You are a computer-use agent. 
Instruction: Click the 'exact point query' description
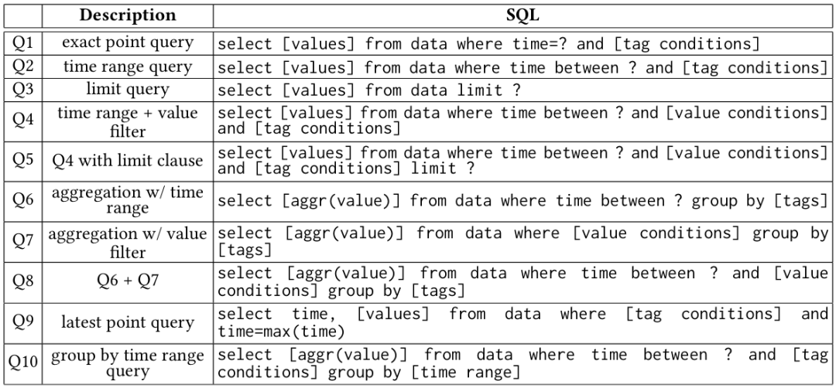tap(128, 43)
